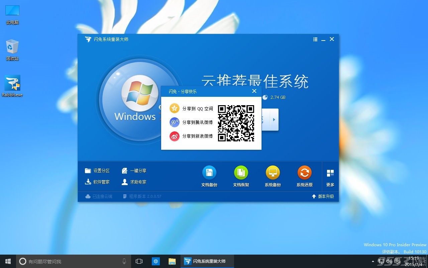Click the 2.74 GB size indicator
Viewport: 428px width, 268px height.
tap(274, 97)
